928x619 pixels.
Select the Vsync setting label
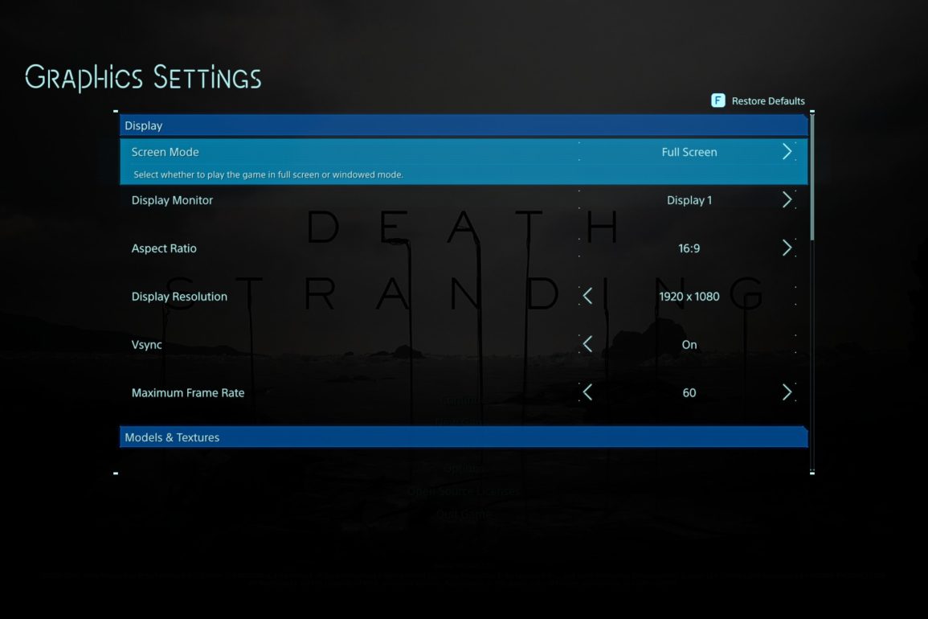[147, 345]
